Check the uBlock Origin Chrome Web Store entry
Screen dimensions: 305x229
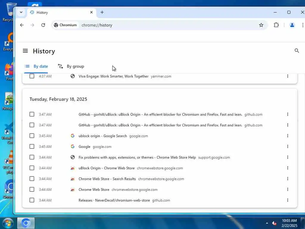32,168
